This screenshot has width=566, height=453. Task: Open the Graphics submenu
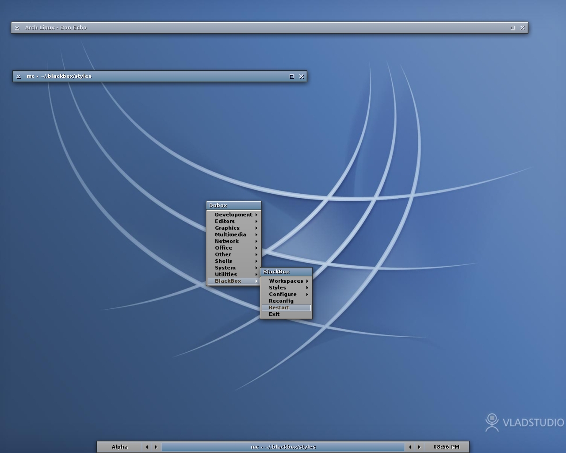point(233,228)
